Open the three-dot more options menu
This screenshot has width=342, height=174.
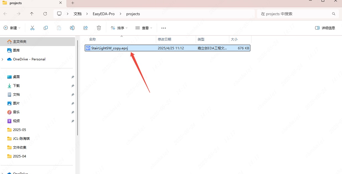click(x=163, y=28)
